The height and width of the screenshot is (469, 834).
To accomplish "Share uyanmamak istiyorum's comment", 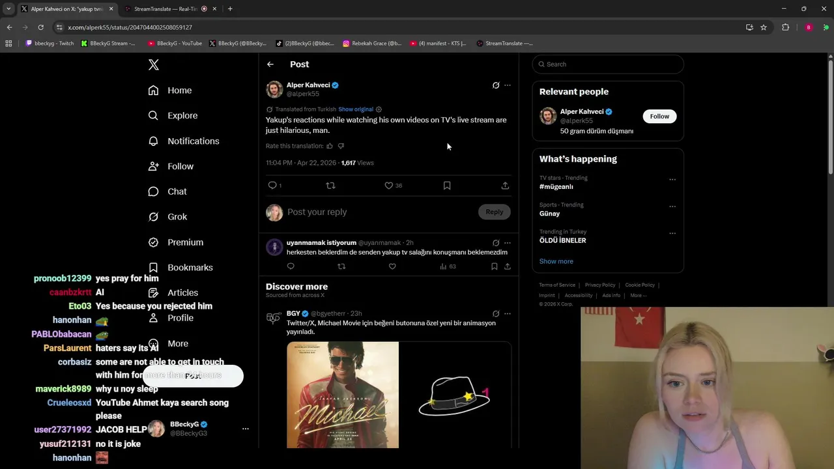I will [x=508, y=266].
